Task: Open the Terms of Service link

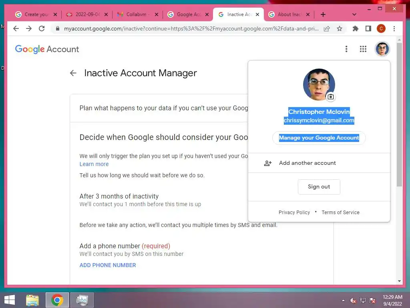Action: pos(340,213)
